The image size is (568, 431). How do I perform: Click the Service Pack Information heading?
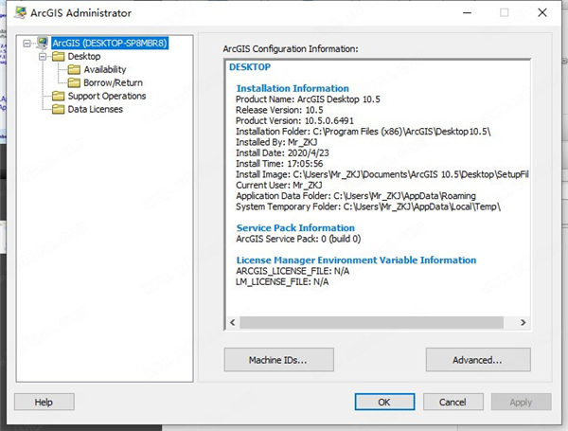(x=295, y=228)
